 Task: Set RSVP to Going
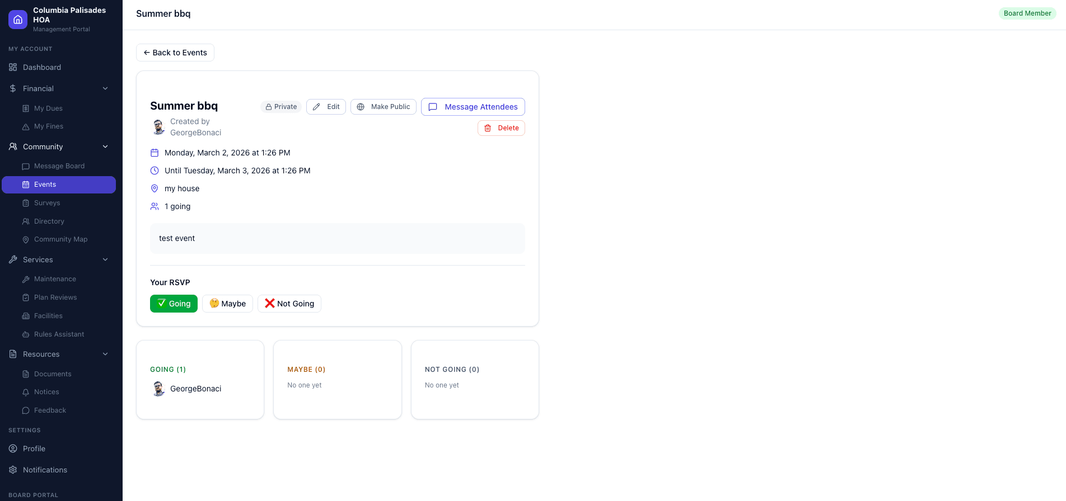click(x=174, y=304)
